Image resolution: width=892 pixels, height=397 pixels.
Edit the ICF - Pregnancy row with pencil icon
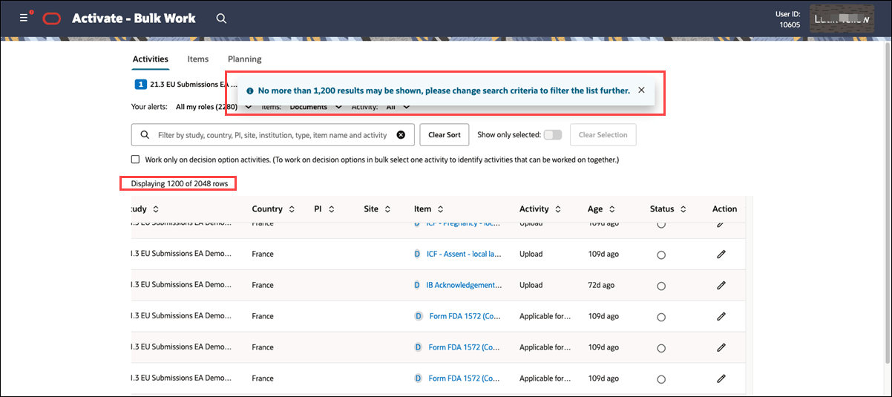(x=721, y=223)
